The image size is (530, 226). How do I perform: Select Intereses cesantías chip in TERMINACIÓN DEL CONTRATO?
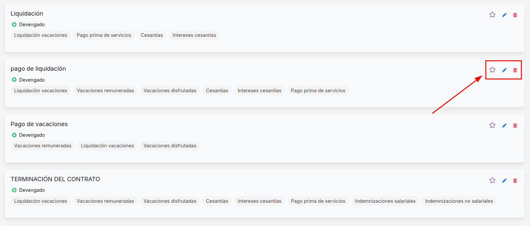point(260,201)
